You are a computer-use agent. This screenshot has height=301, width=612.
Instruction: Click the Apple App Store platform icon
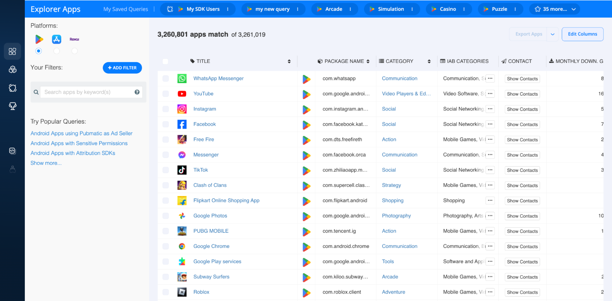(x=57, y=39)
